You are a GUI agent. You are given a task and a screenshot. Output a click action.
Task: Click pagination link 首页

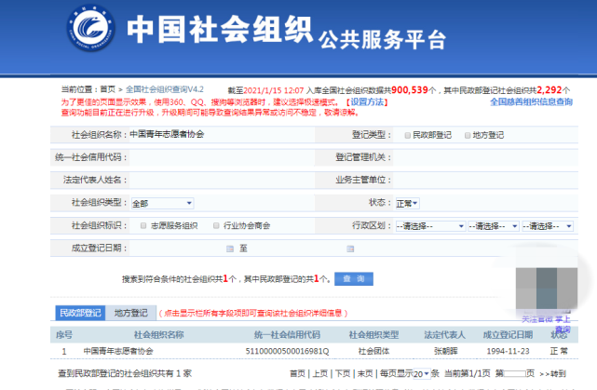point(297,373)
